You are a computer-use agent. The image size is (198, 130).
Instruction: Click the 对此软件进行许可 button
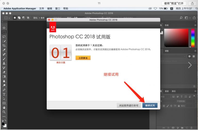tap(129, 105)
